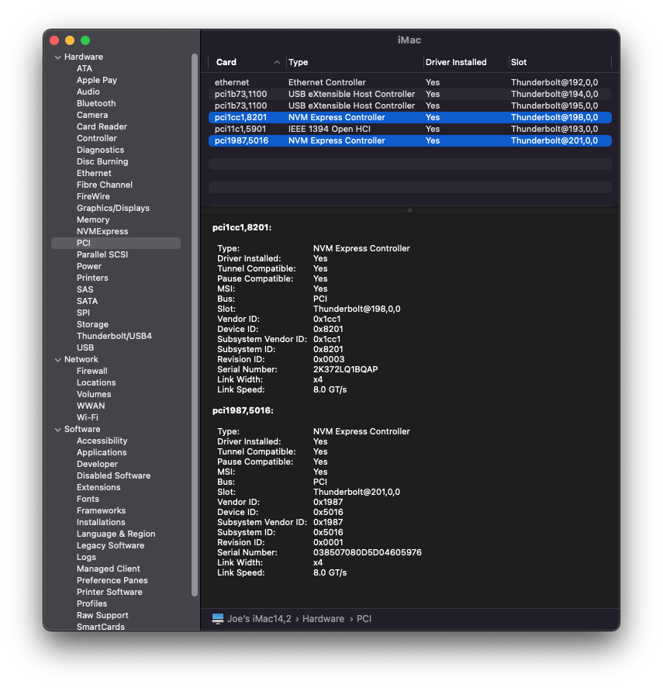Open the Camera hardware entry
Viewport: 663px width, 688px height.
click(x=92, y=115)
